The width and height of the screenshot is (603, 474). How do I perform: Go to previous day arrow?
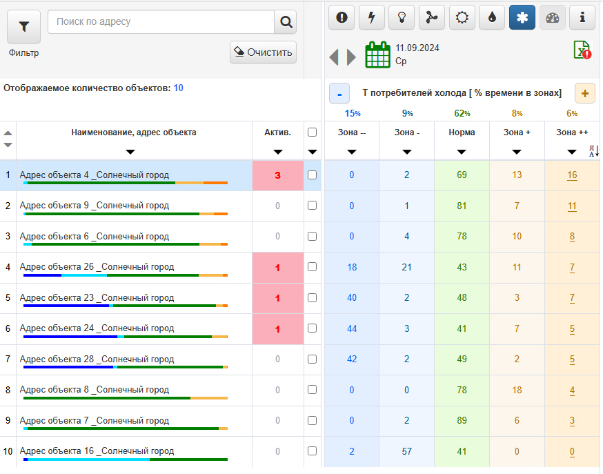pos(334,57)
